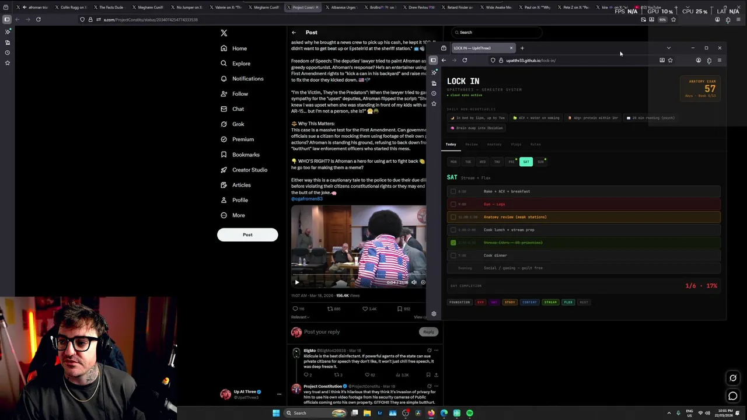Open Chat in the X sidebar
The height and width of the screenshot is (420, 747).
[232, 109]
